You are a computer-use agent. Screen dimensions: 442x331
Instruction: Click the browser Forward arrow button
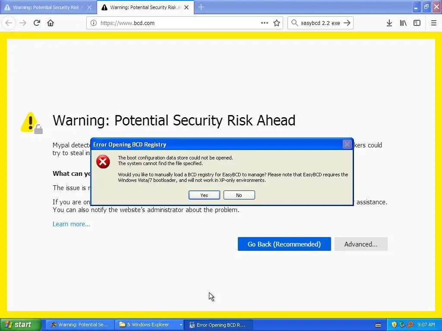tap(23, 23)
